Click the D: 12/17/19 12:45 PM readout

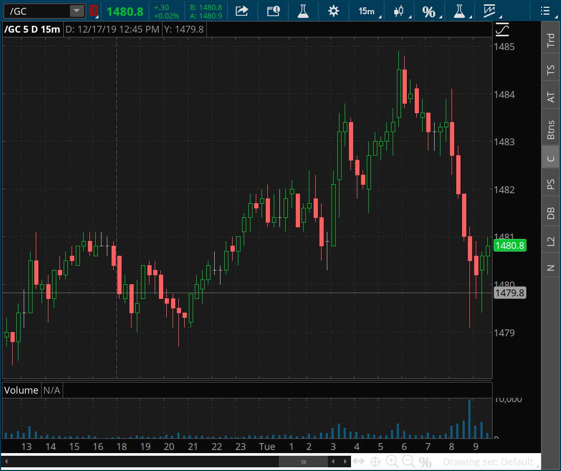[112, 29]
